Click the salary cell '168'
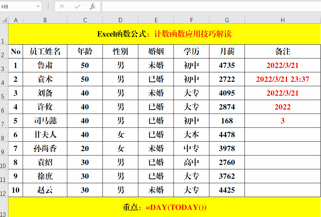Image resolution: width=321 pixels, height=217 pixels. (227, 121)
